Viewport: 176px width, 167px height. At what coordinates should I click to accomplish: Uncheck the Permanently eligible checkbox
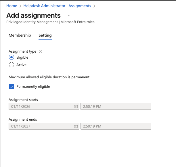pos(12,87)
